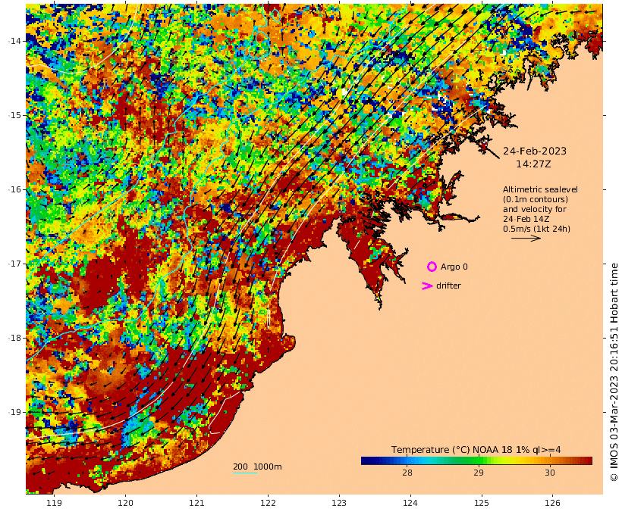Click latitude axis label "-17"

click(14, 264)
